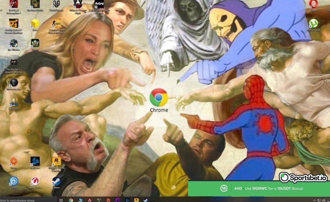Open the Fallout Vault Boy desktop icon
The width and height of the screenshot is (330, 202).
coord(13,102)
